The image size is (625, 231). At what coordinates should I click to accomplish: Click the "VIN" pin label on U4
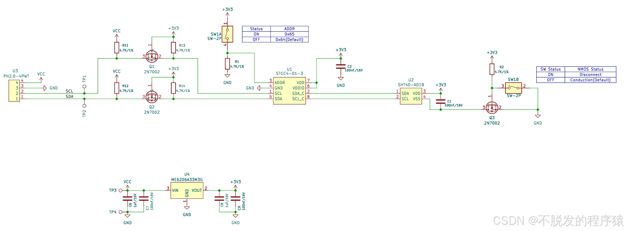click(175, 190)
